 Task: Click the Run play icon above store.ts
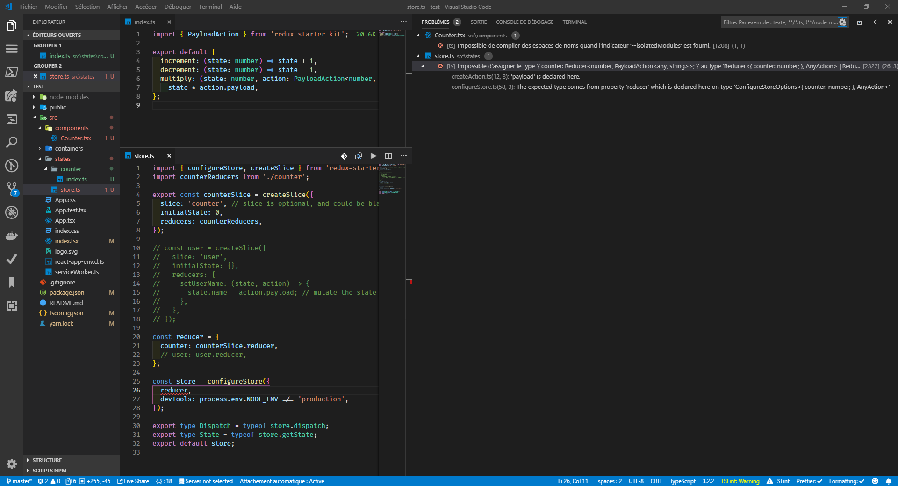tap(373, 156)
